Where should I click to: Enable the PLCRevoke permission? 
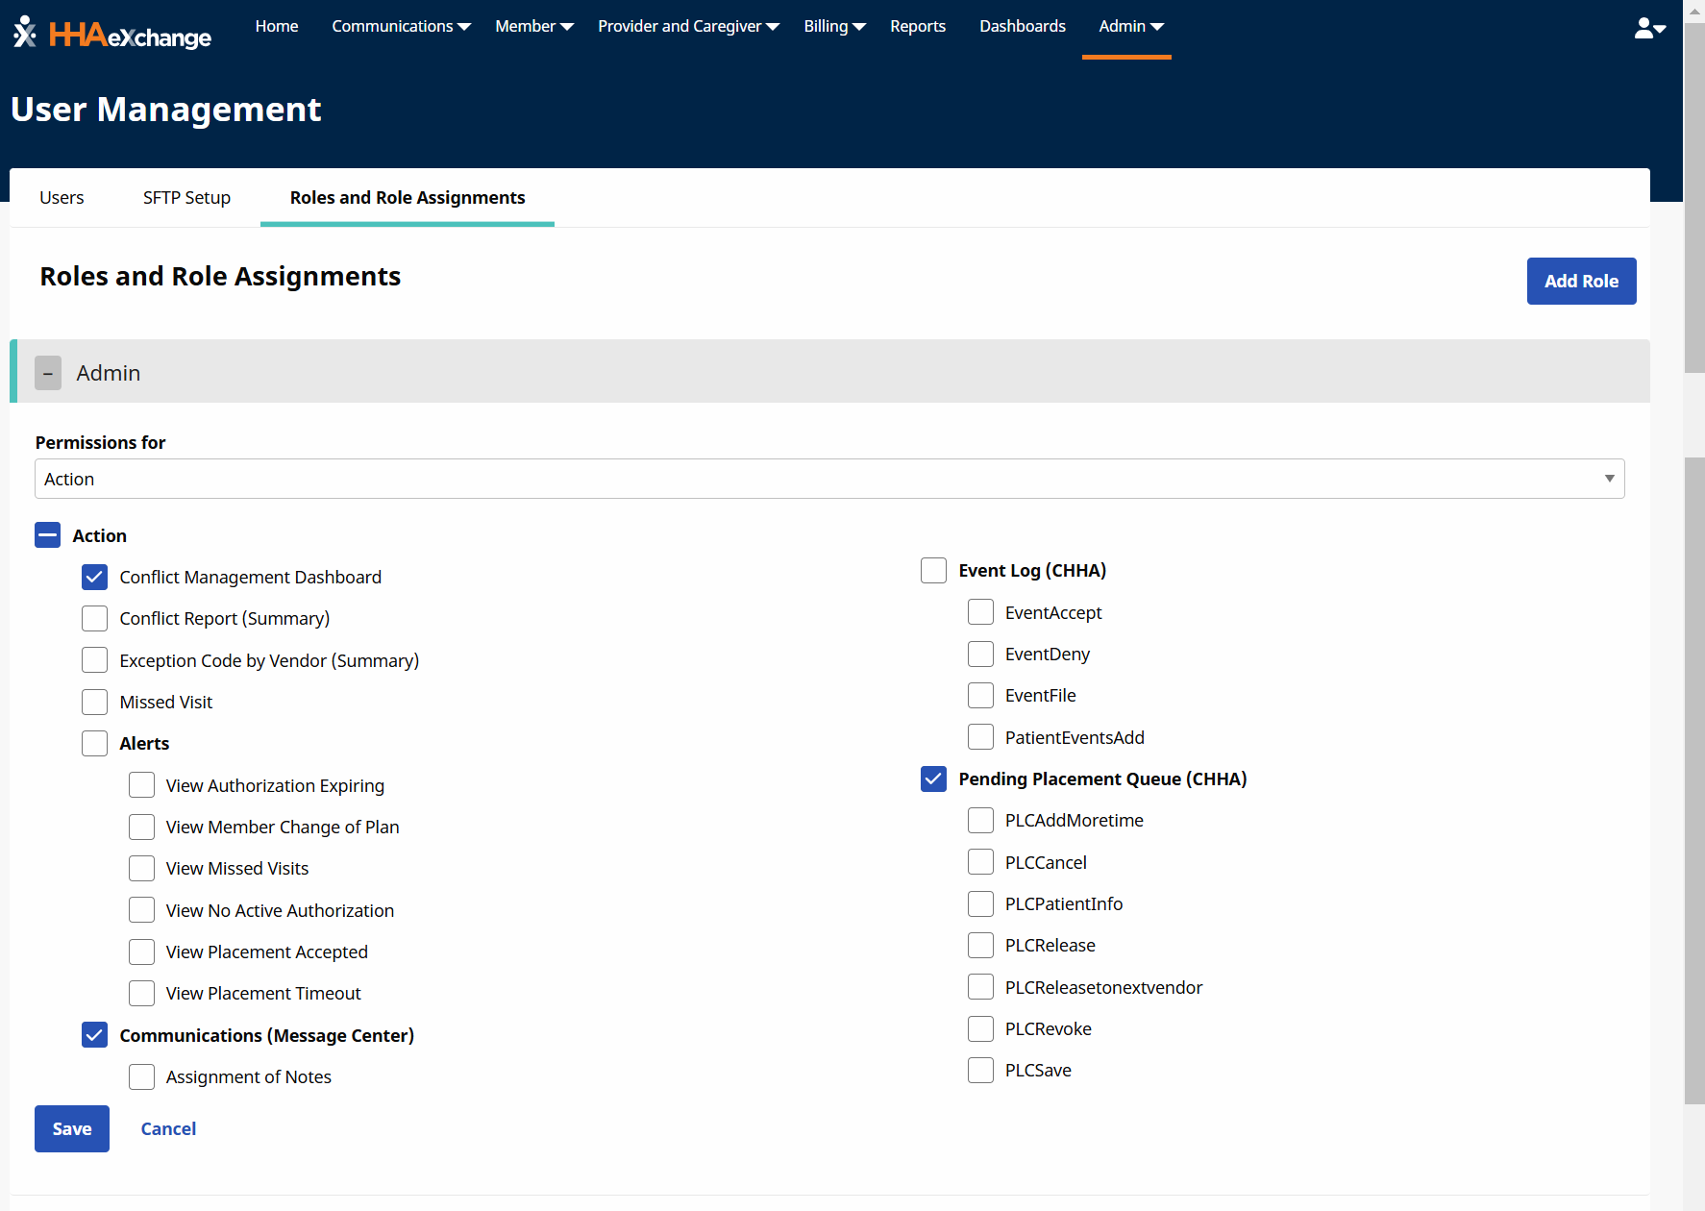click(980, 1028)
